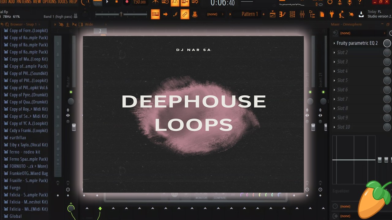
Task: Toggle Insert 19 green mute LED
Action: click(323, 92)
